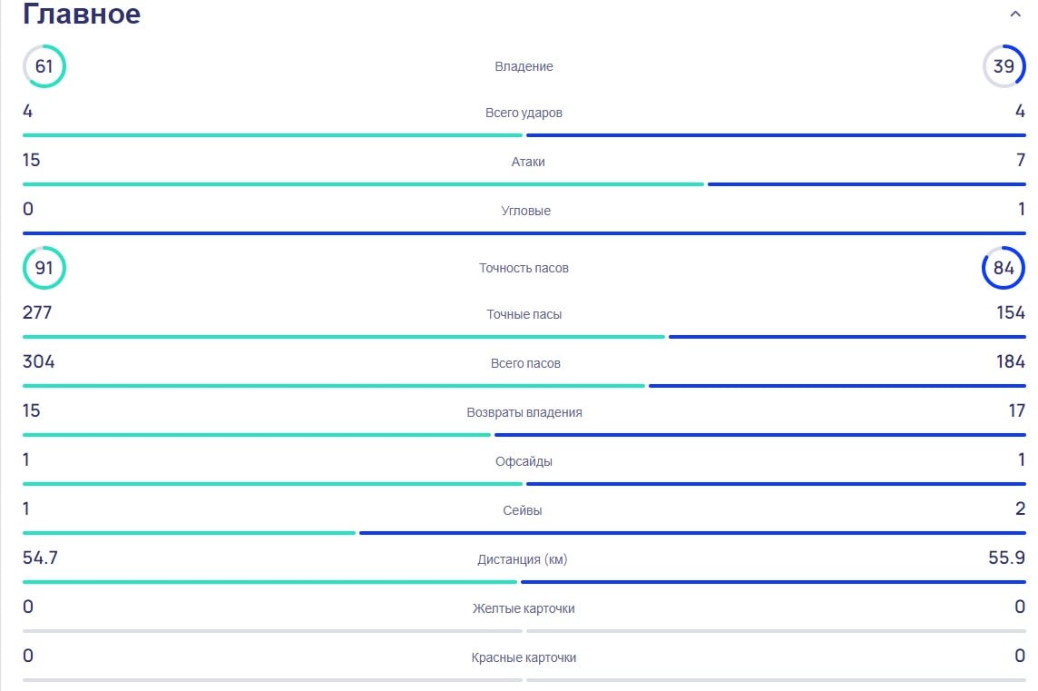Select the Желтые карточки label
The image size is (1038, 691).
[x=524, y=608]
